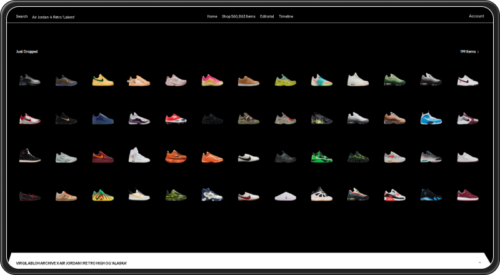Open the Home menu item

point(212,16)
